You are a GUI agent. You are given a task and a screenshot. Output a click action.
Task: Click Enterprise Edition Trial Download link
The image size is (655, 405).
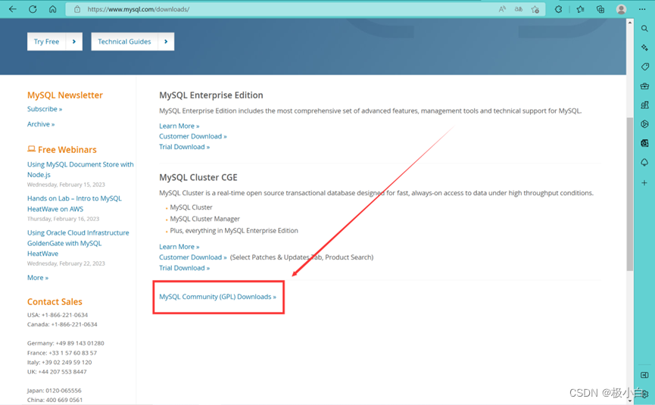click(184, 147)
